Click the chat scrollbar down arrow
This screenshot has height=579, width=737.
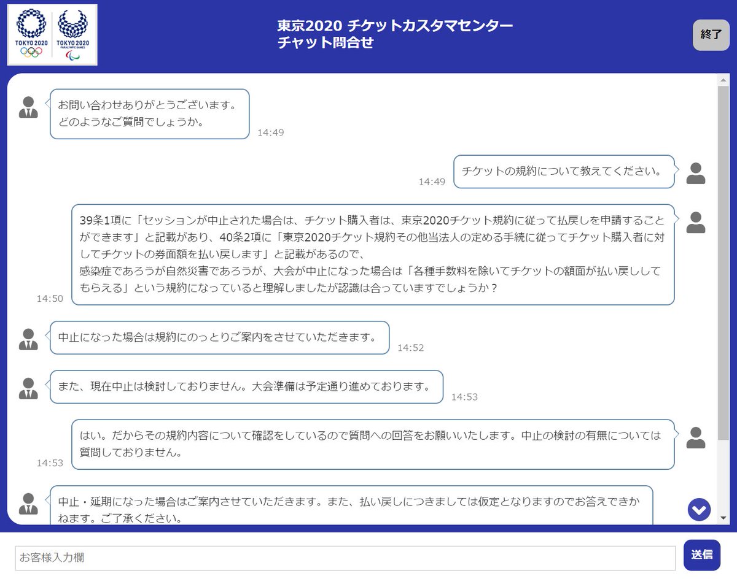point(723,518)
